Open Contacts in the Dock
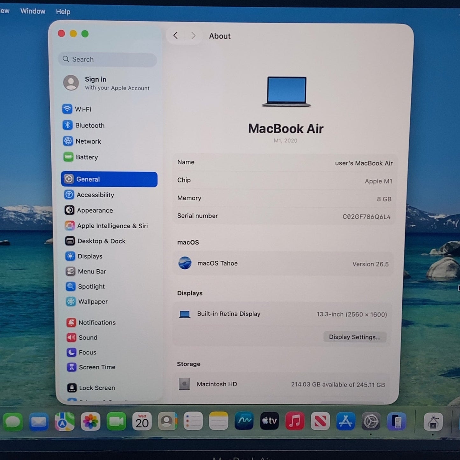This screenshot has height=460, width=460. click(167, 421)
